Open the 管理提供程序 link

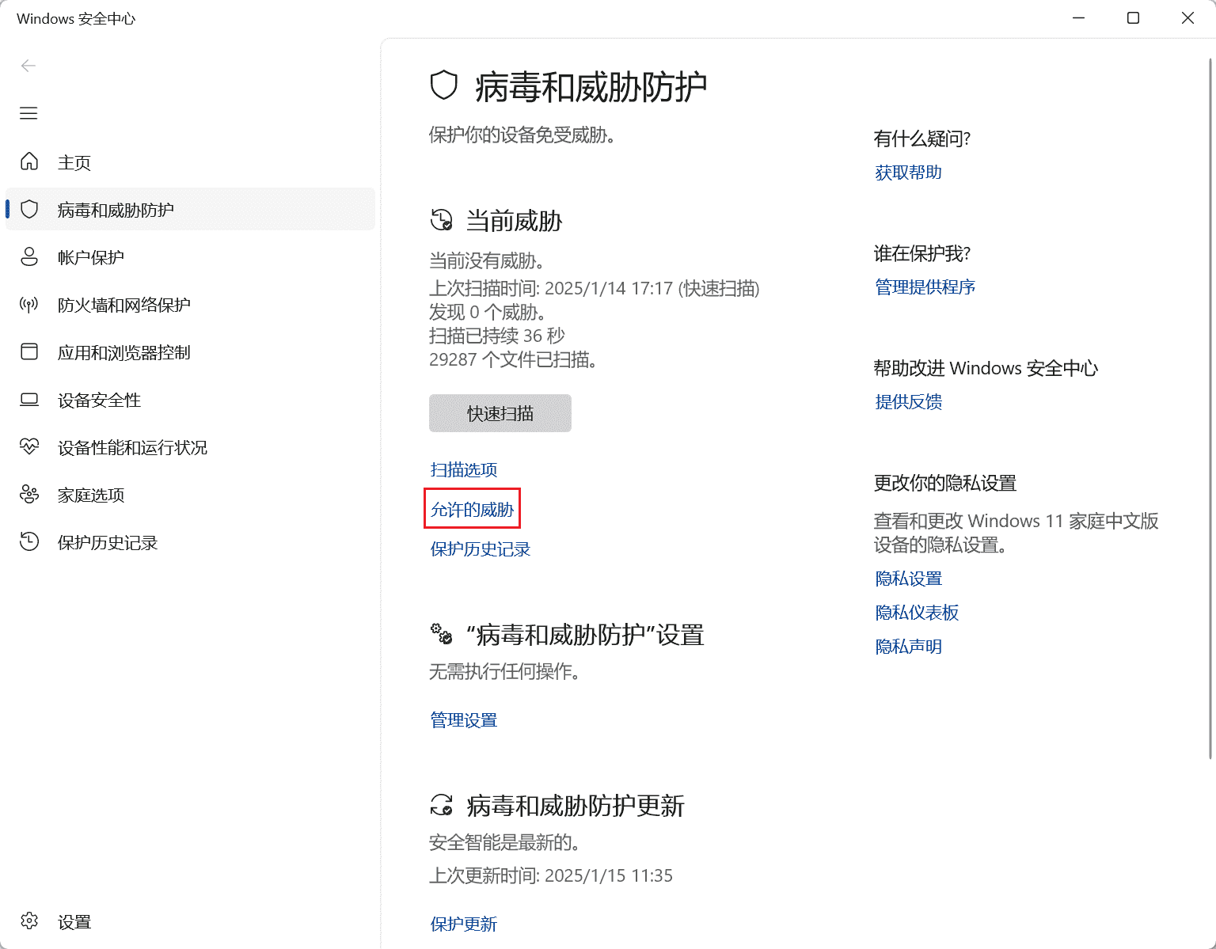pyautogui.click(x=925, y=287)
